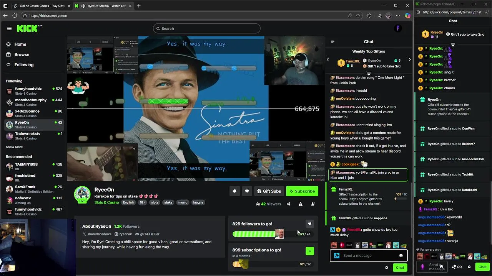Click the laughs tag
The width and height of the screenshot is (492, 276).
pyautogui.click(x=198, y=202)
